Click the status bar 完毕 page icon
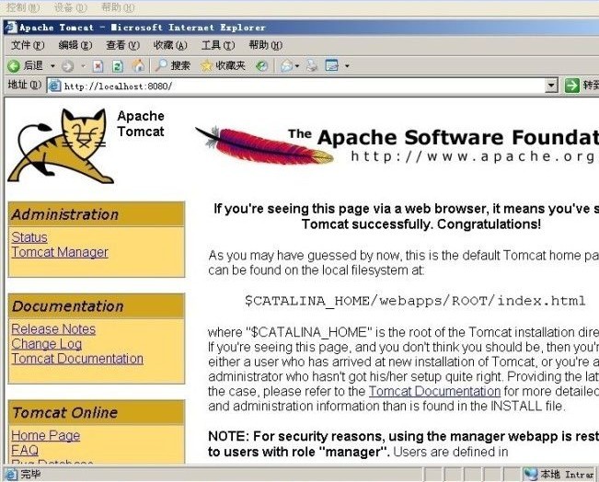 [x=11, y=475]
